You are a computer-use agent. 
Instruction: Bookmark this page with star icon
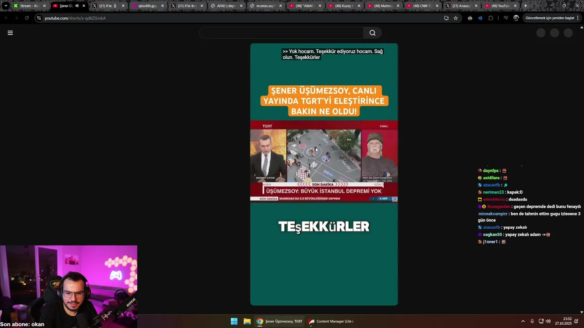pyautogui.click(x=456, y=18)
